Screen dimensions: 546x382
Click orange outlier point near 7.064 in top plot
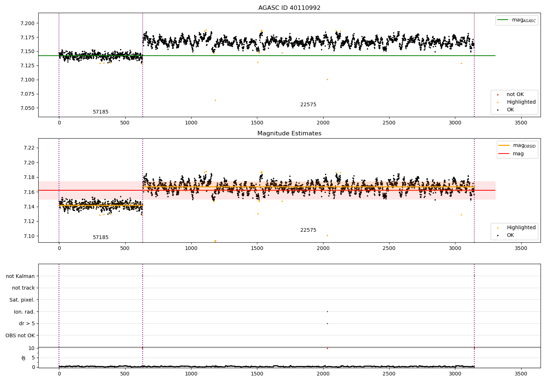pos(215,100)
